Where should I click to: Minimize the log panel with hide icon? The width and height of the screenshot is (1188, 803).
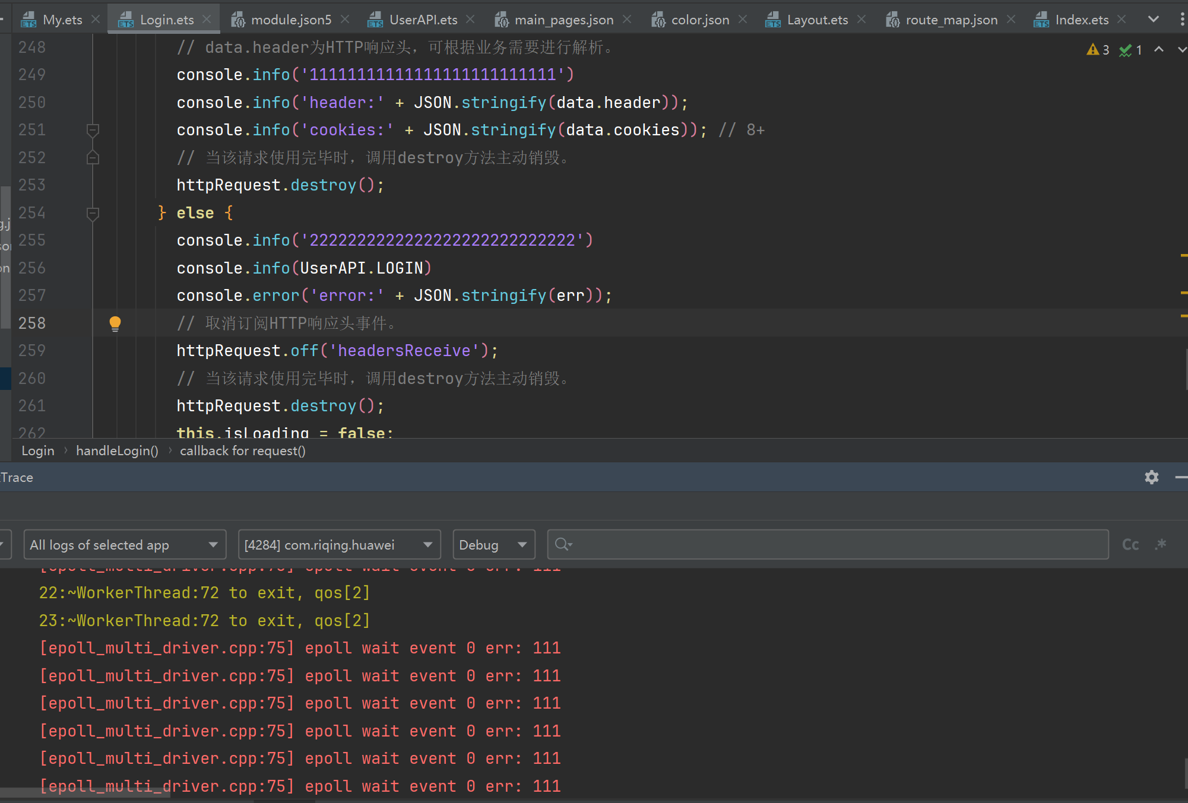[x=1180, y=477]
